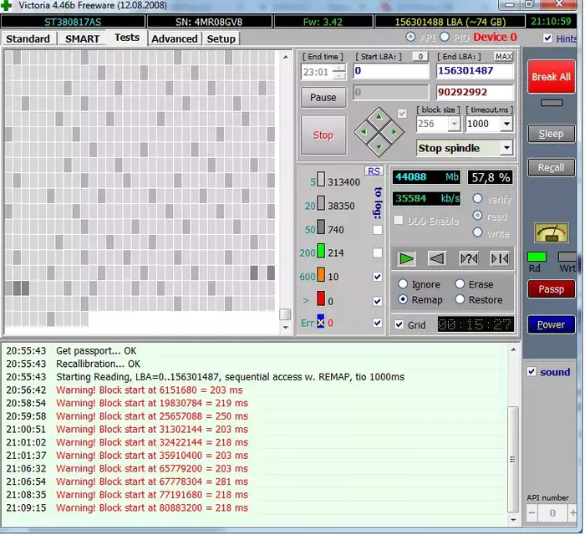The width and height of the screenshot is (585, 535).
Task: Select the random access '?' scan icon
Action: [x=469, y=258]
